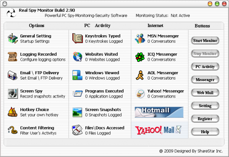Click the ICQ Messenger flower icon
This screenshot has width=229, height=157.
(140, 57)
